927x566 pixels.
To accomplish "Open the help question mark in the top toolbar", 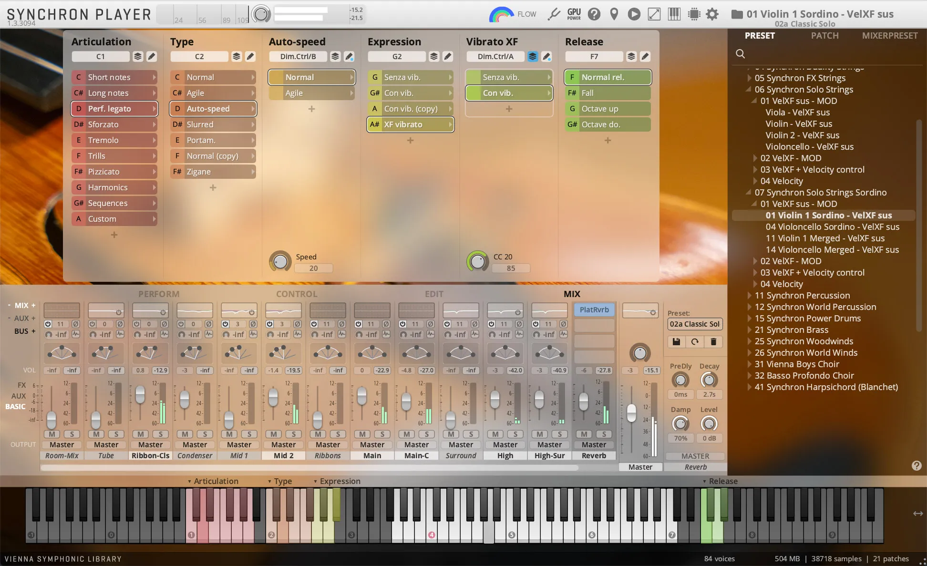I will tap(594, 14).
